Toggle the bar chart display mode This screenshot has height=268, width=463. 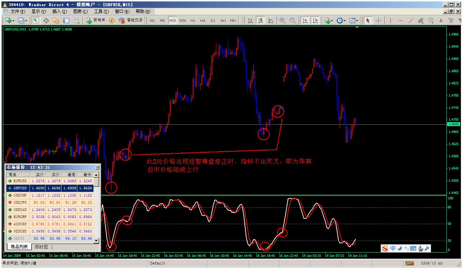(250, 20)
